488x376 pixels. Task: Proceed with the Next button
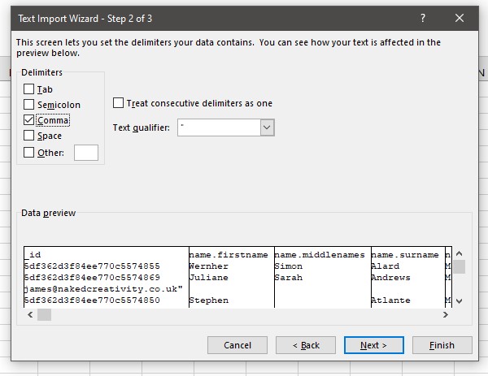pyautogui.click(x=374, y=345)
